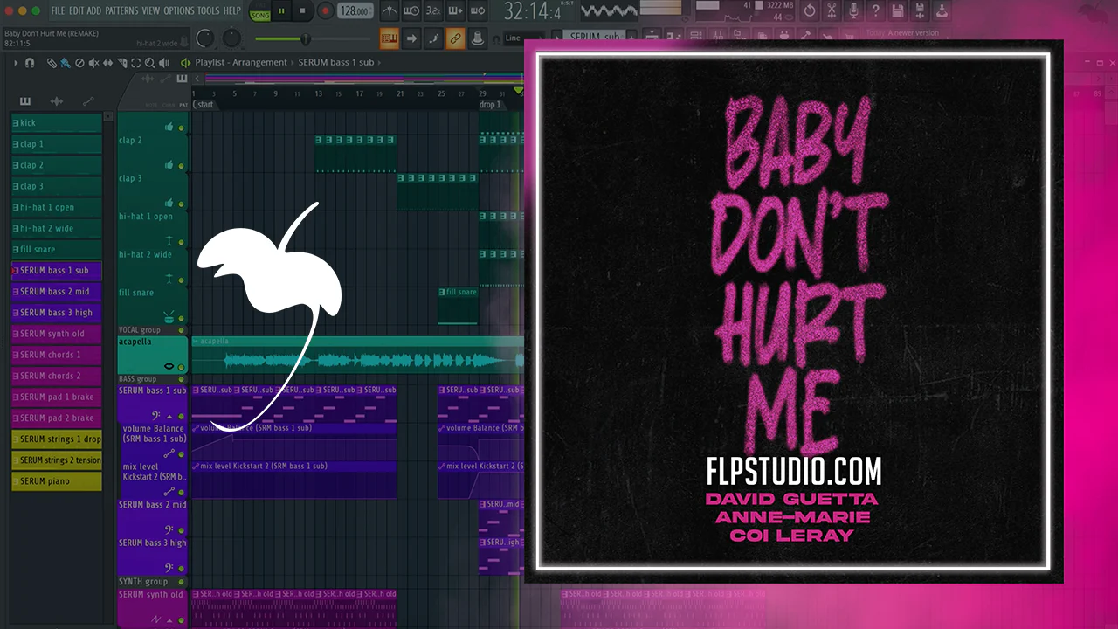The image size is (1118, 629).
Task: Click the red Record button
Action: 325,11
